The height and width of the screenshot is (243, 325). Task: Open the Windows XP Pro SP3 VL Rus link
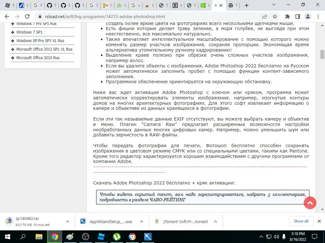pos(40,41)
